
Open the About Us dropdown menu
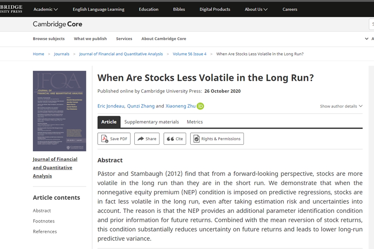pyautogui.click(x=256, y=9)
